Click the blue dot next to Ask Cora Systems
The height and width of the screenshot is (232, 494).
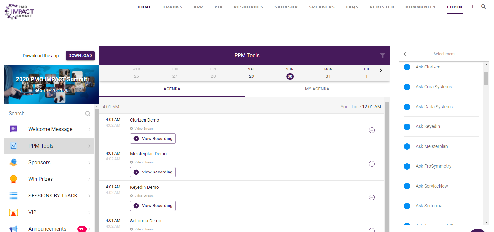point(407,87)
